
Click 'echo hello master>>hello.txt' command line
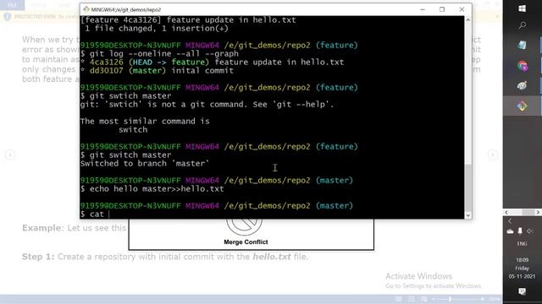pos(152,189)
